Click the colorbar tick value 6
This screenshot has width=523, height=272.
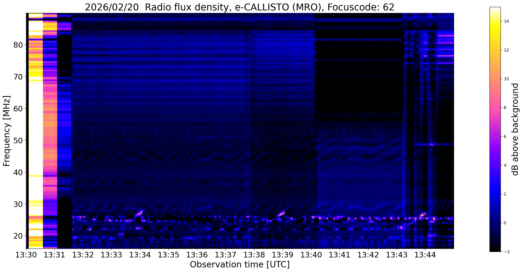pyautogui.click(x=505, y=137)
